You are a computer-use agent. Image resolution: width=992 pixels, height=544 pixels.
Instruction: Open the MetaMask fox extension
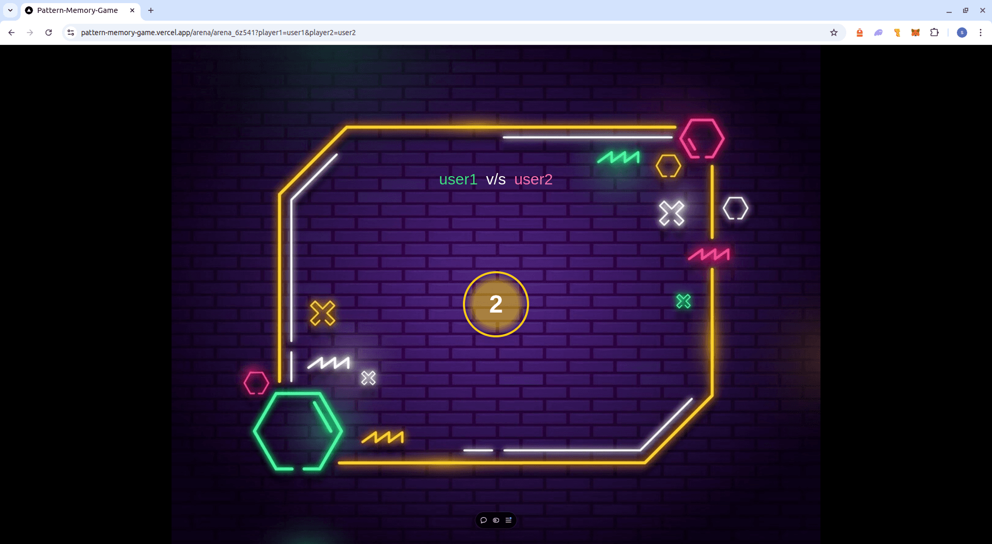click(x=916, y=33)
